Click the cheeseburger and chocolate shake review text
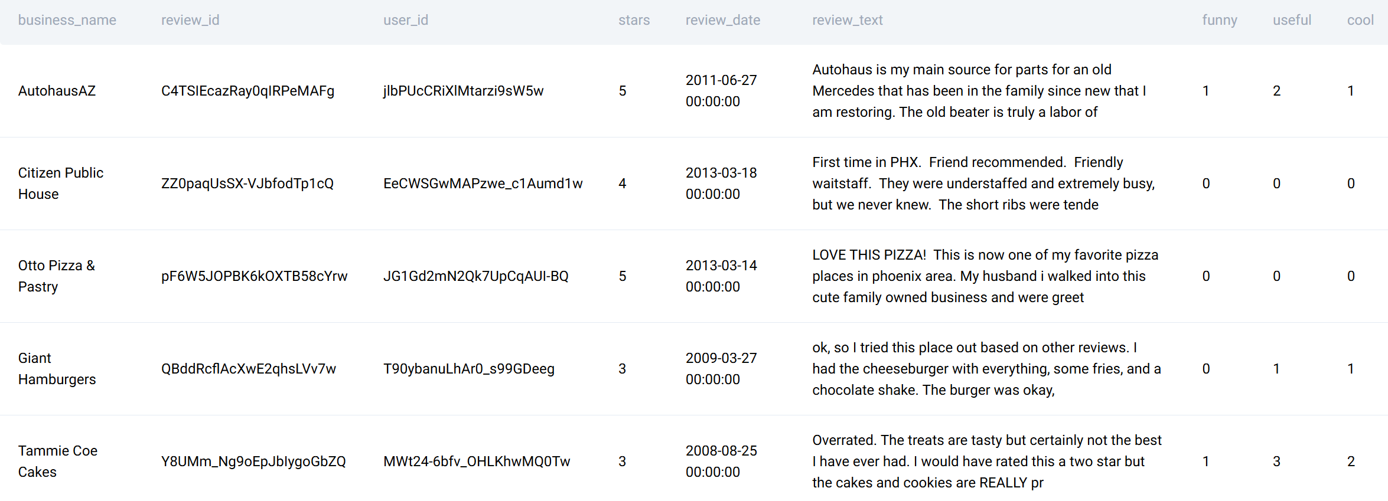 click(x=986, y=369)
